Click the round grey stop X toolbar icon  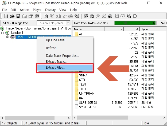tap(135, 16)
